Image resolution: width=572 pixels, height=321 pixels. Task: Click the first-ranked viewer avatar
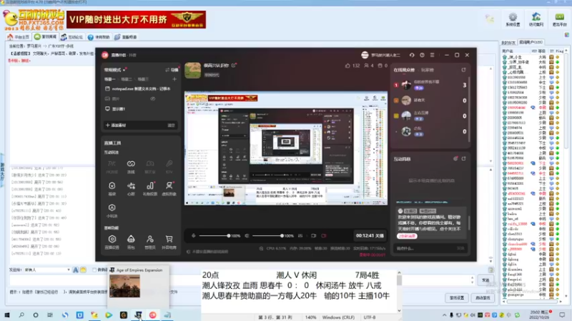[x=406, y=85]
